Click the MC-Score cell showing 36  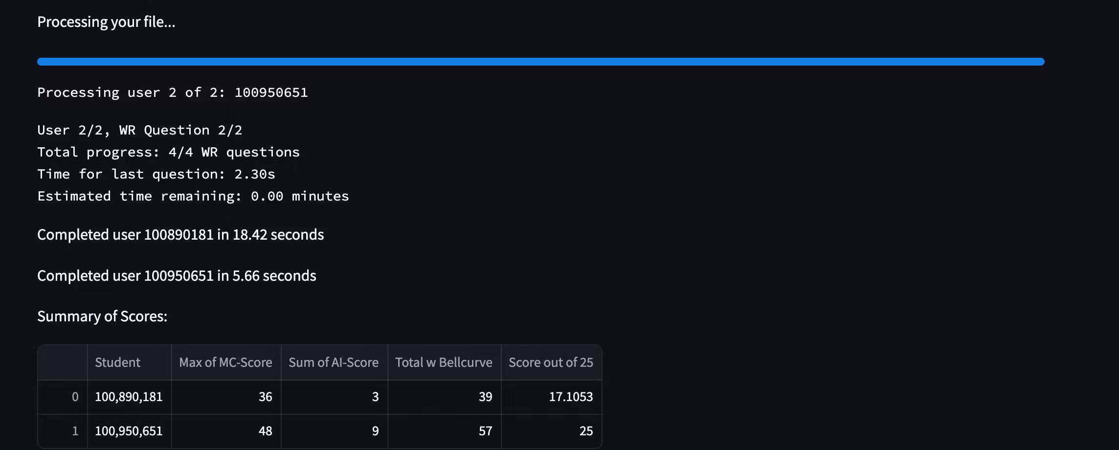pos(226,397)
